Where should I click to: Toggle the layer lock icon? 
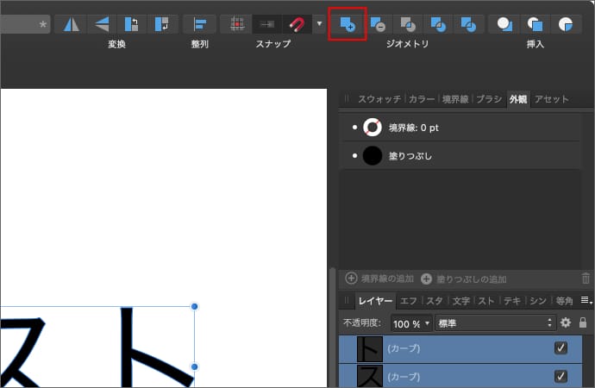tap(583, 322)
